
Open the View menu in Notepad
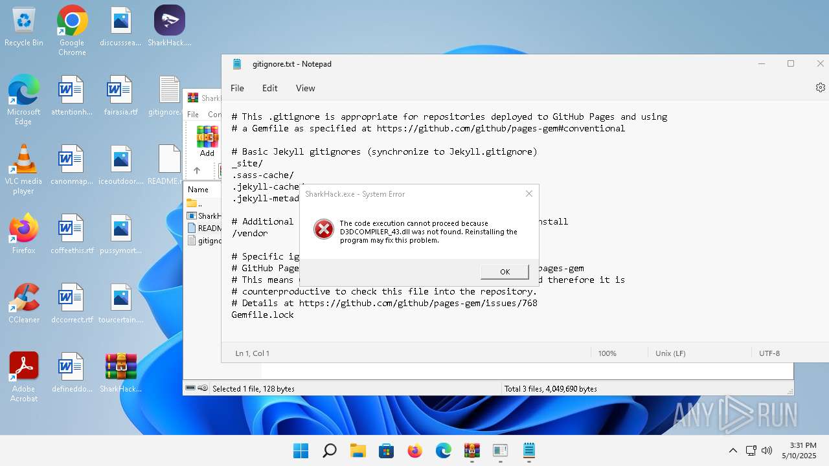(305, 88)
